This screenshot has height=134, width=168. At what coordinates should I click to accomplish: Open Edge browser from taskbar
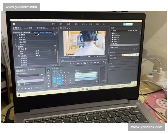coord(70,90)
